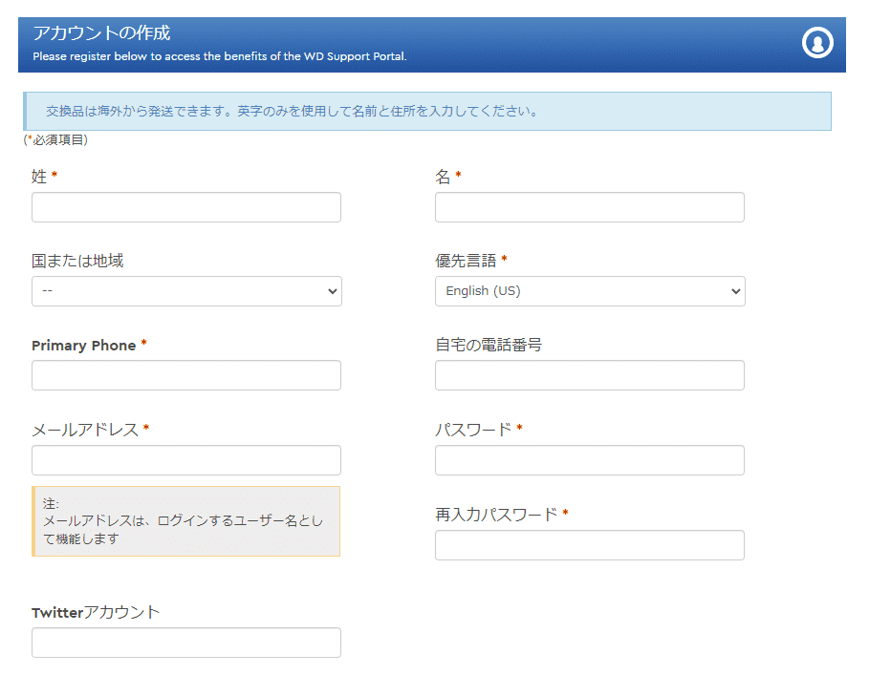Viewport: 891px width, 675px height.
Task: Focus the 姓 (last name) input field
Action: click(186, 207)
